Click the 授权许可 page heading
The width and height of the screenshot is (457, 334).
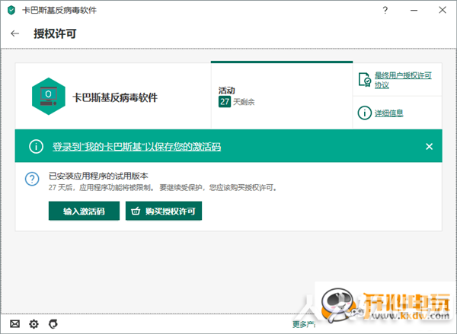[55, 33]
